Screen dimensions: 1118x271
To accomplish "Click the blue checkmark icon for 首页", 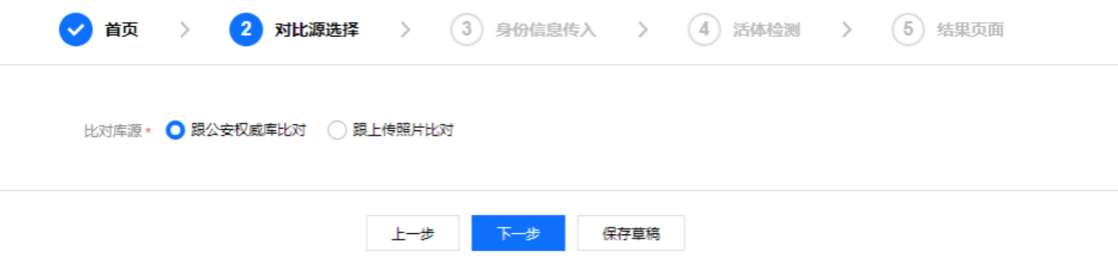I will click(75, 29).
